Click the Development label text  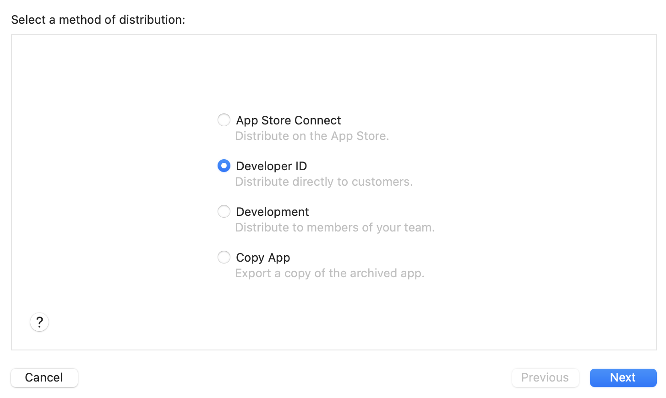click(272, 212)
